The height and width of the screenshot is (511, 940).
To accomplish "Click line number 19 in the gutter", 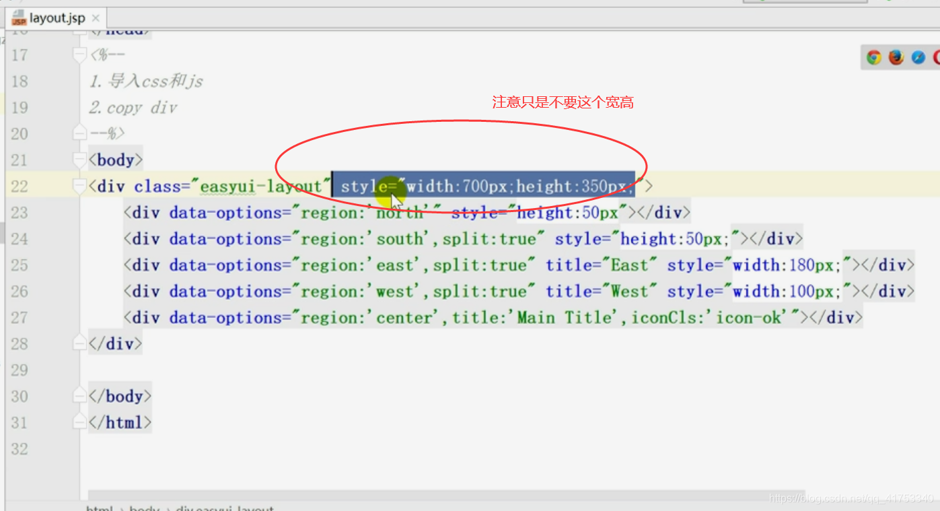I will pos(20,108).
